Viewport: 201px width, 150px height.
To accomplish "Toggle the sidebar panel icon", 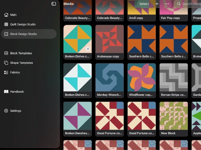I will tap(54, 4).
